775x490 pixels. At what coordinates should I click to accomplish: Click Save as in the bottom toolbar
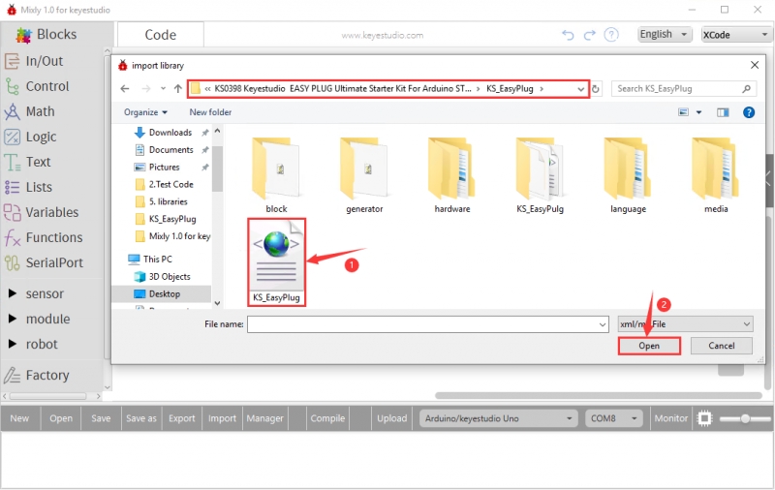point(141,419)
